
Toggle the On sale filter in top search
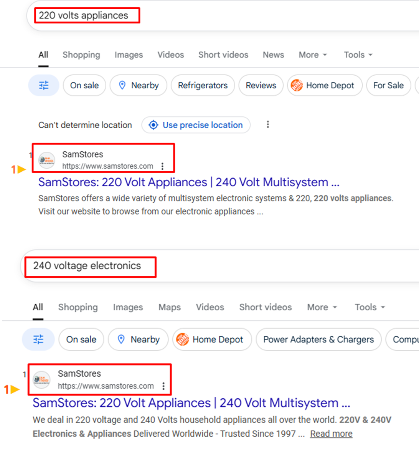[84, 85]
